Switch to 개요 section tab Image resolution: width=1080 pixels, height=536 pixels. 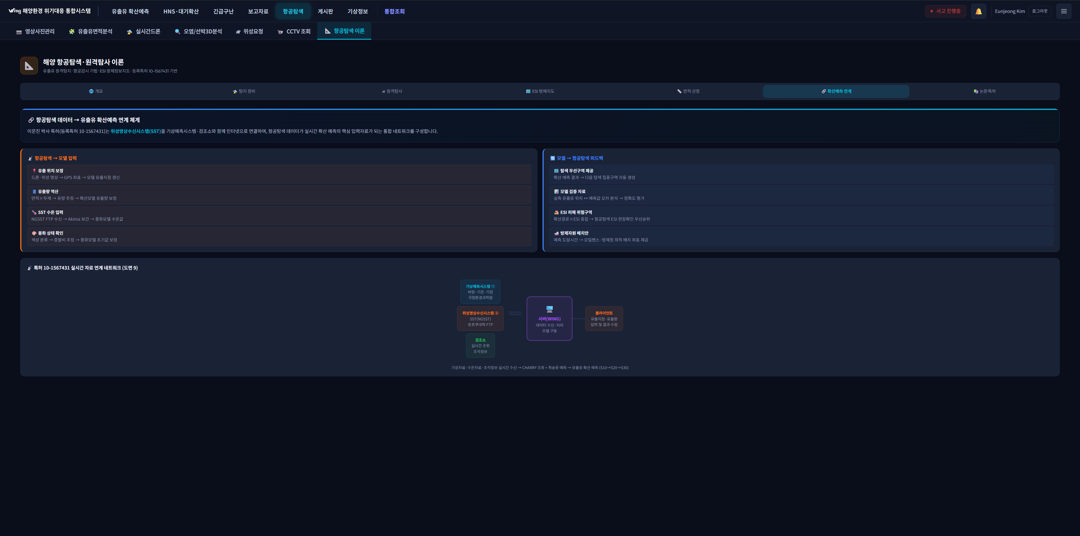[96, 91]
